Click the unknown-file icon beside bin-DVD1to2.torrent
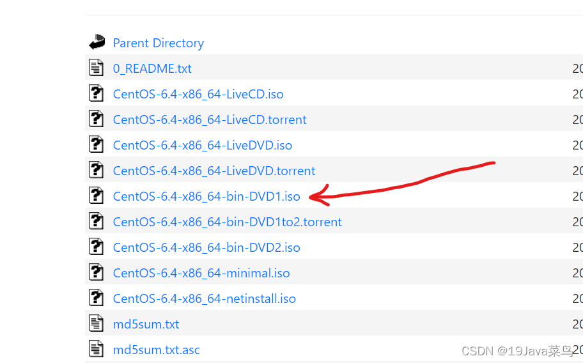The height and width of the screenshot is (363, 583). click(x=96, y=221)
